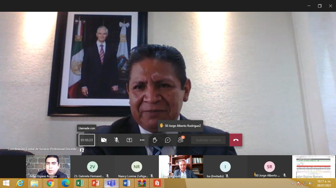
Task: Minimize the Teams call window
Action: coord(309,6)
